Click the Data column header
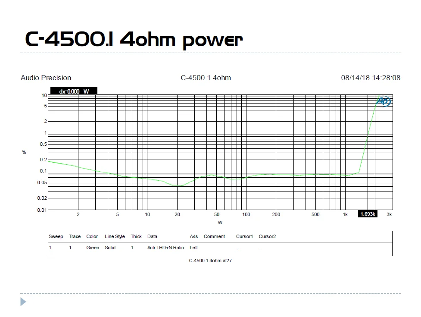 pyautogui.click(x=152, y=236)
